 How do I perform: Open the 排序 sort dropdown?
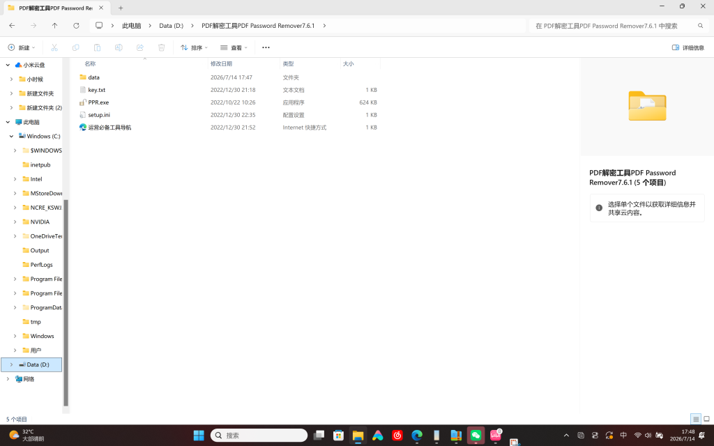tap(195, 47)
